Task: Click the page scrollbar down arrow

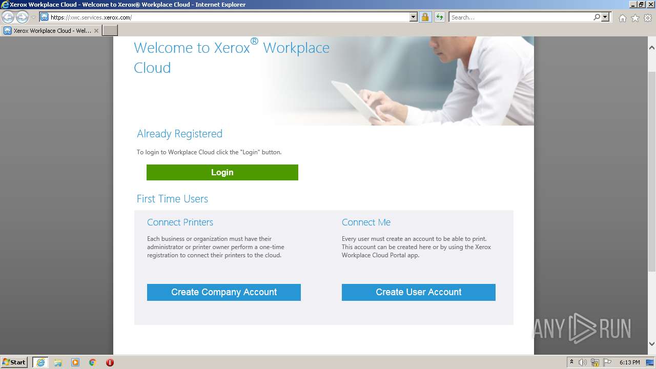Action: coord(651,344)
